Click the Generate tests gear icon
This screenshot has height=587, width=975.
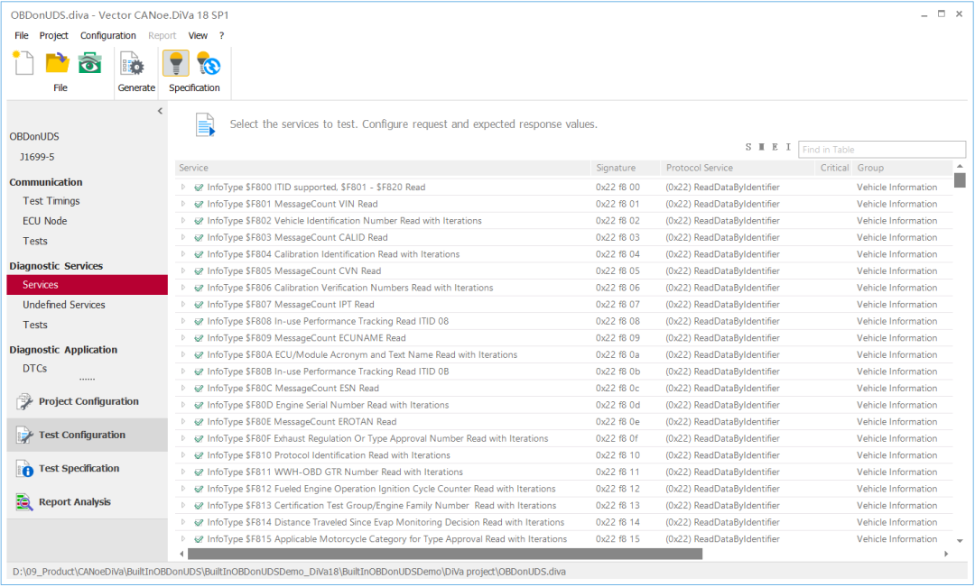click(134, 65)
